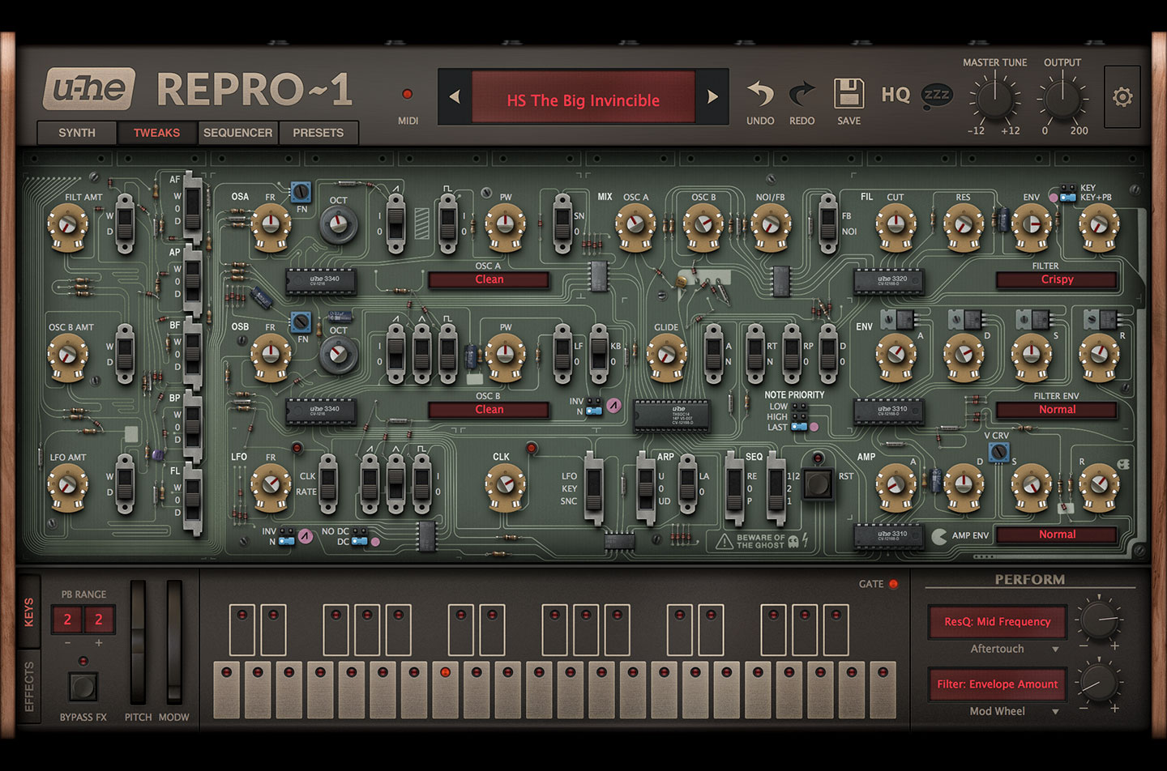Click the Redo arrow icon
This screenshot has height=771, width=1167.
point(802,95)
